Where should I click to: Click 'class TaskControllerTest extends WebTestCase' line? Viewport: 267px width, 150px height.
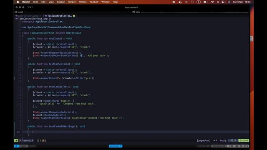pyautogui.click(x=51, y=33)
